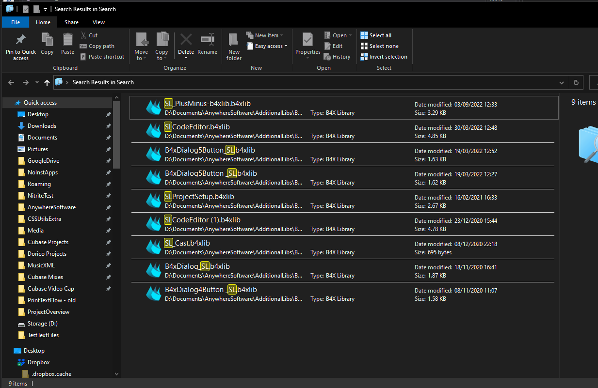
Task: Open the File menu tab
Action: (x=16, y=22)
